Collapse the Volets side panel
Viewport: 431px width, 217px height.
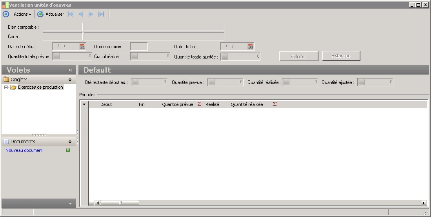(x=70, y=70)
